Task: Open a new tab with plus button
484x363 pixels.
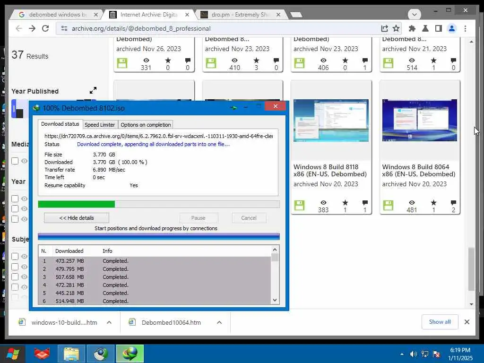Action: click(296, 15)
